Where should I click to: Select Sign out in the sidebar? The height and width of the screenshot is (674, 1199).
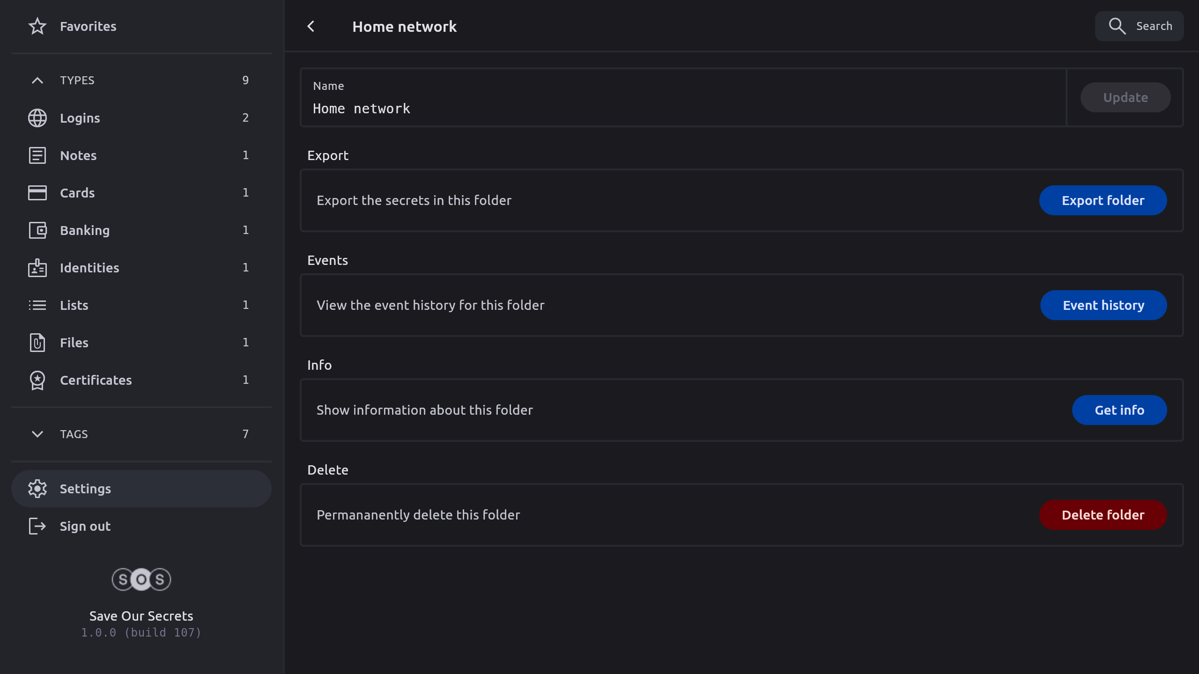tap(84, 526)
